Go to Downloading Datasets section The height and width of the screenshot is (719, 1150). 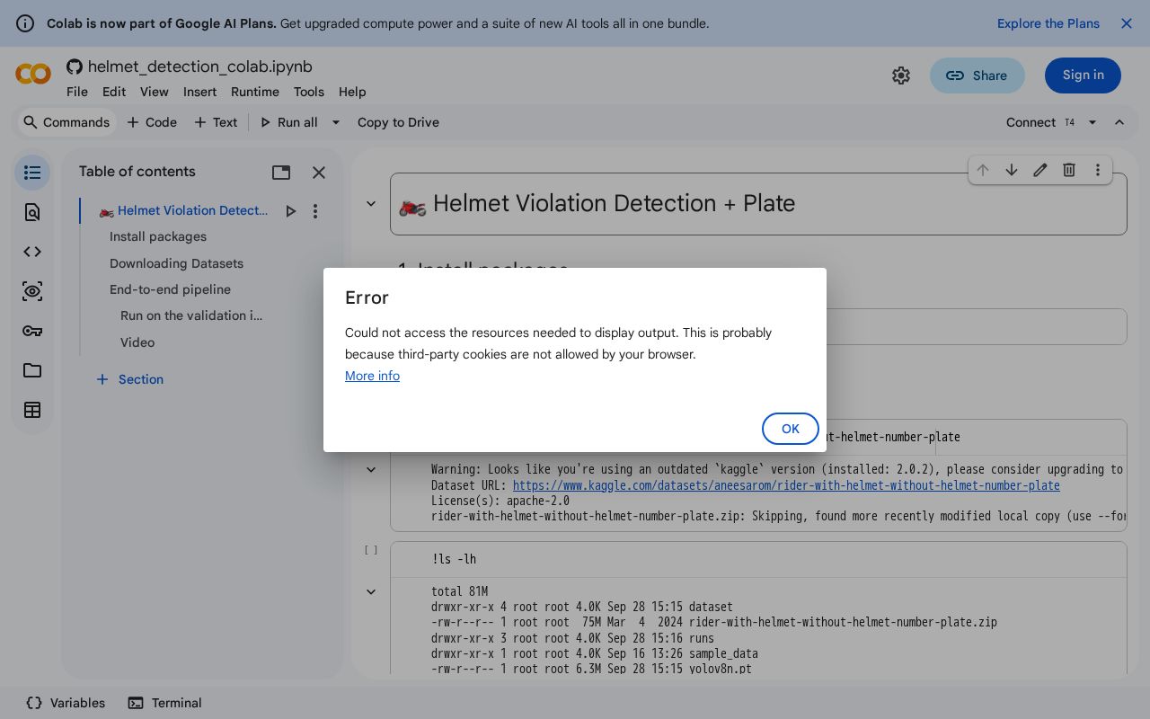(x=176, y=263)
